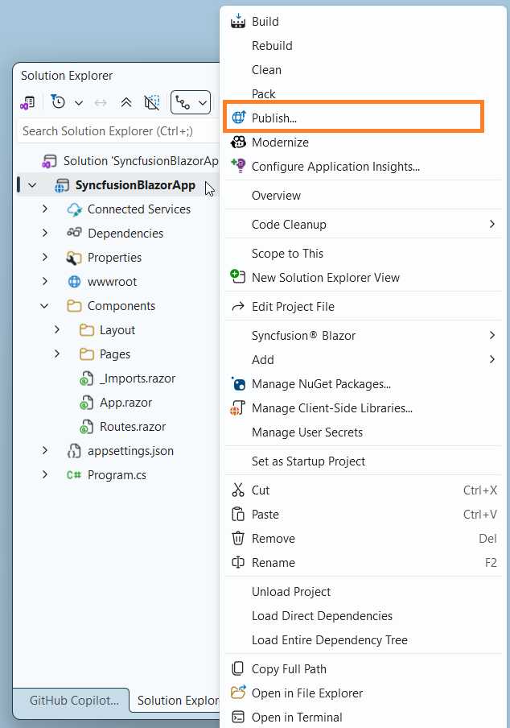Toggle the Preview Selected Items icon
The image size is (510, 728).
point(151,102)
